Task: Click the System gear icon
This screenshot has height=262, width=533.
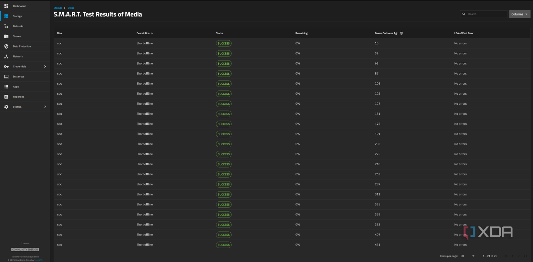Action: pos(6,107)
